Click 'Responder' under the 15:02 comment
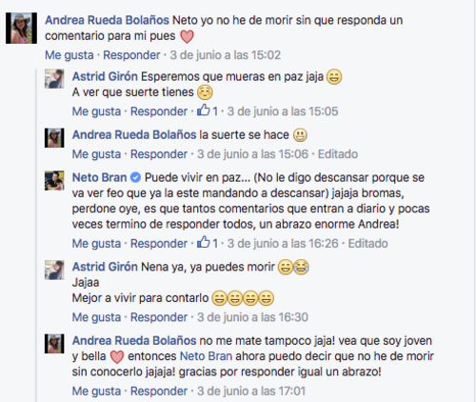Screen dimensions: 476x402 coord(131,55)
